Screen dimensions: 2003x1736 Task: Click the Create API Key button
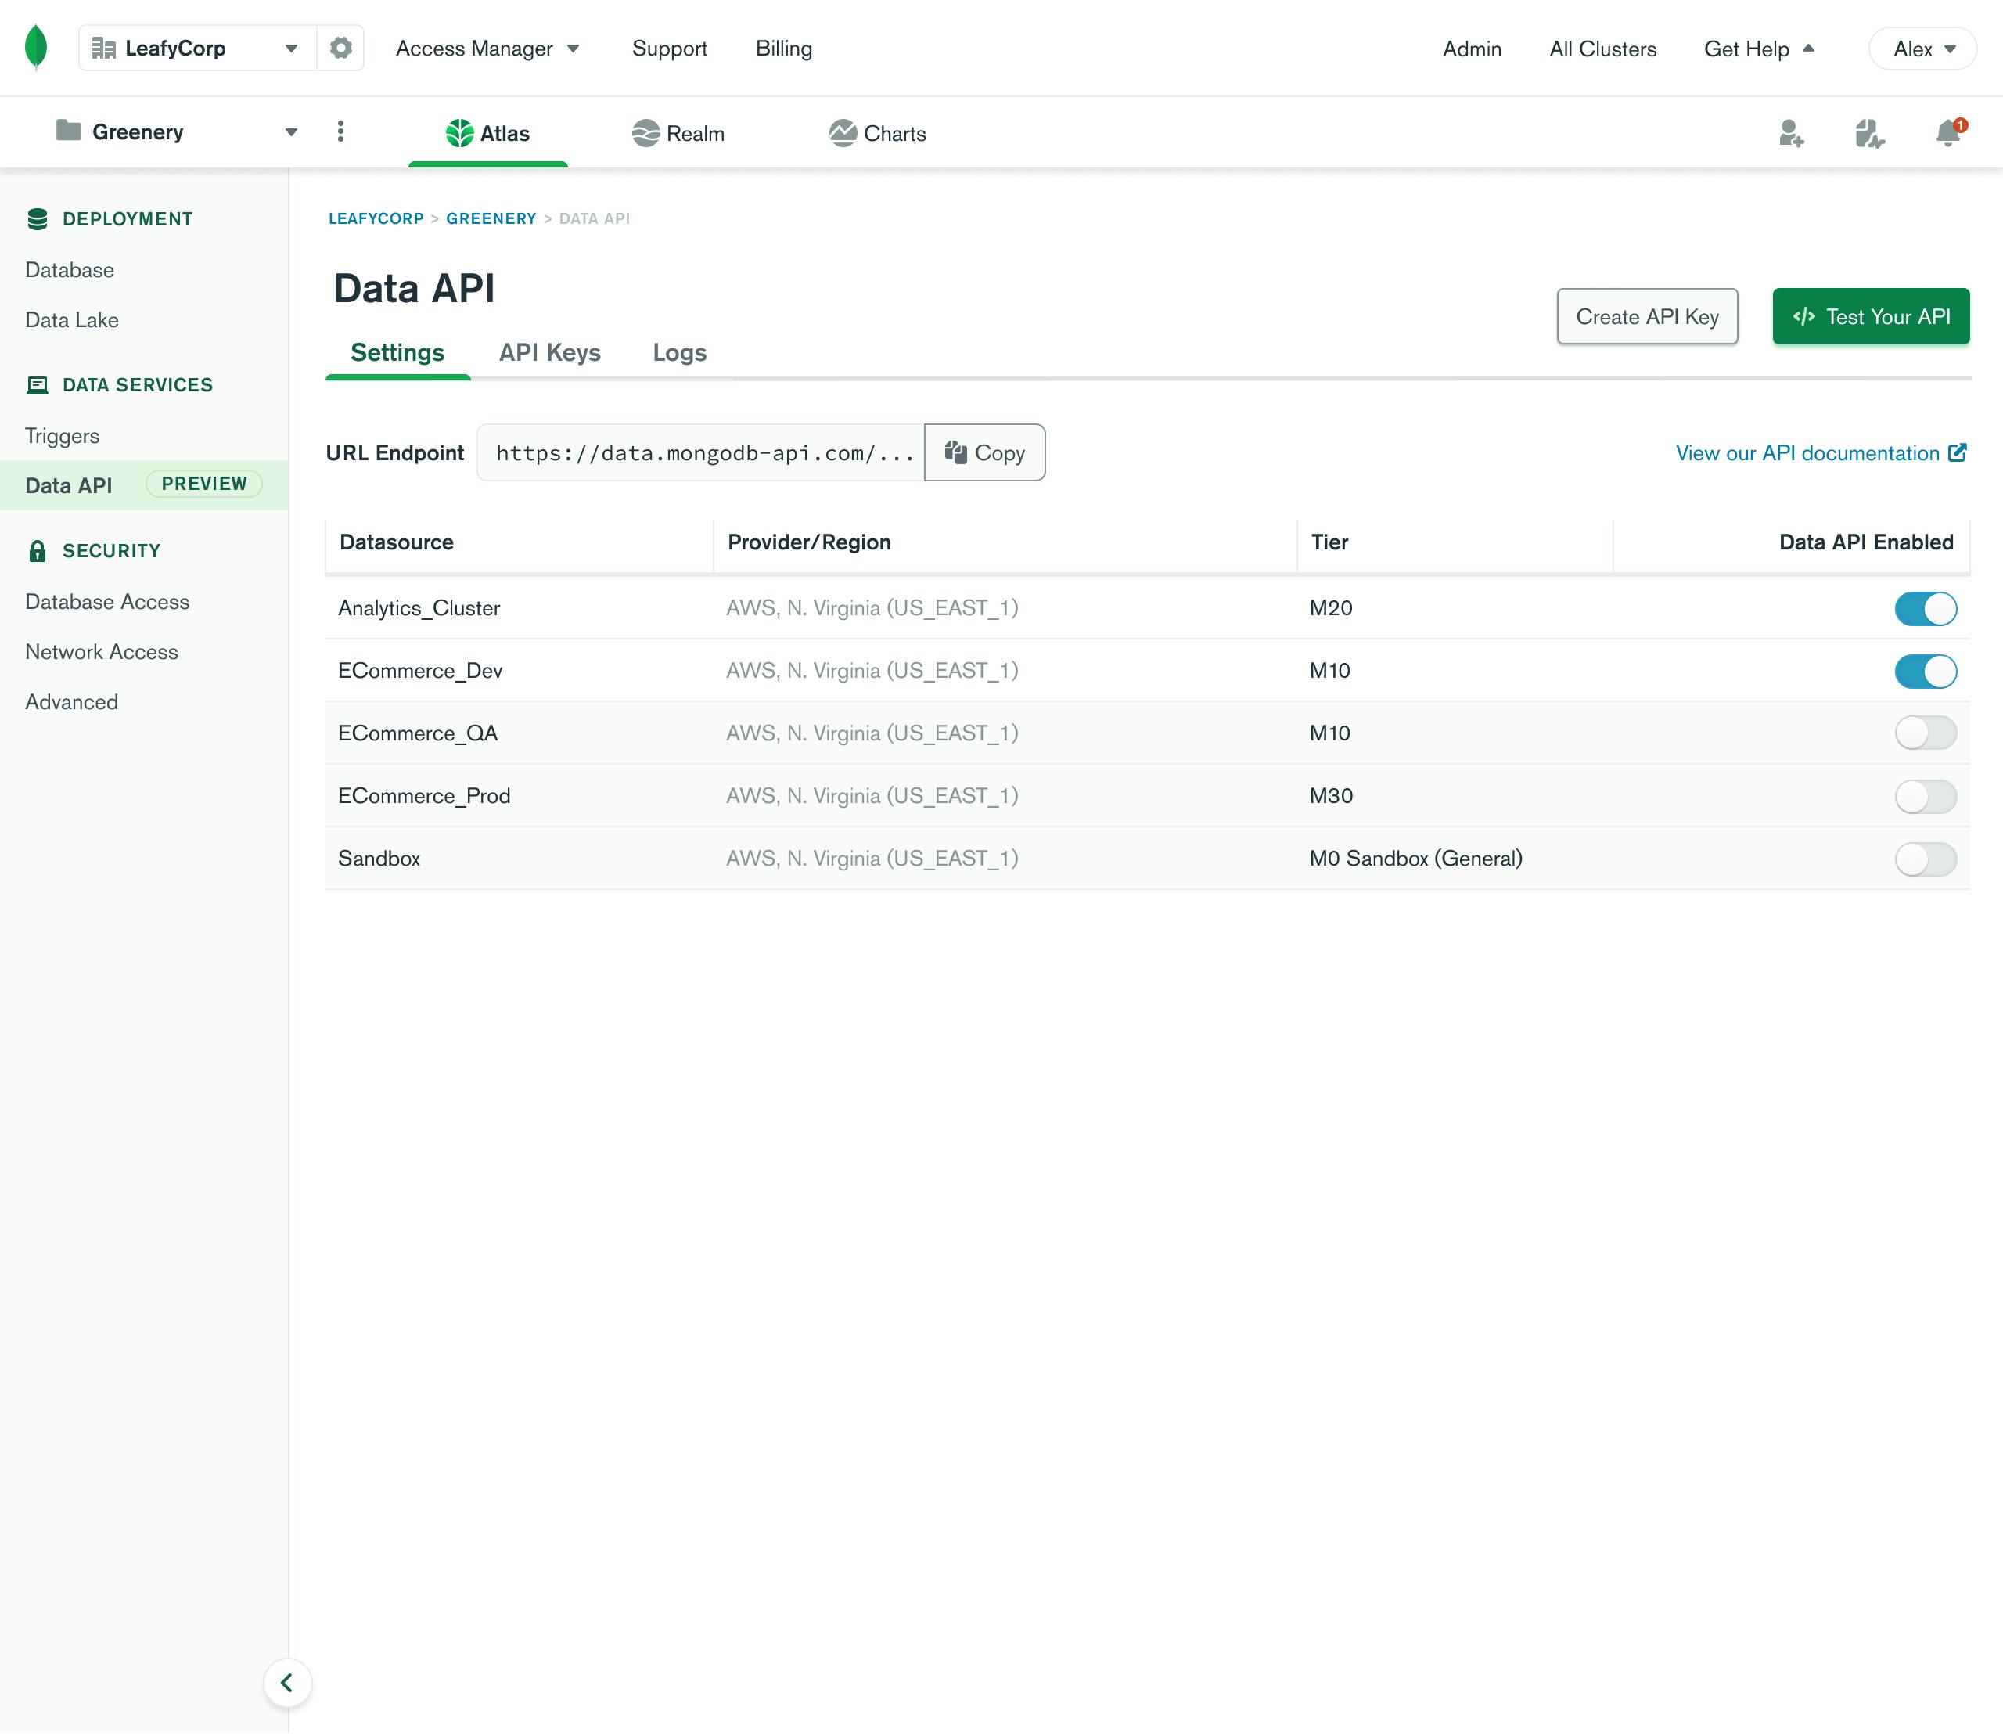[1646, 317]
